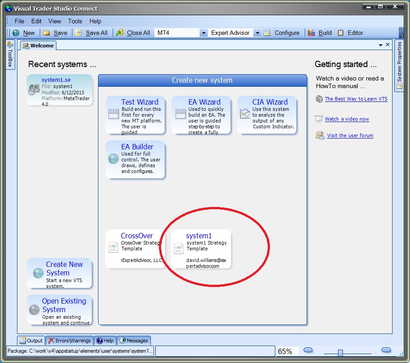Expand the toolbar overflow options

pos(401,33)
